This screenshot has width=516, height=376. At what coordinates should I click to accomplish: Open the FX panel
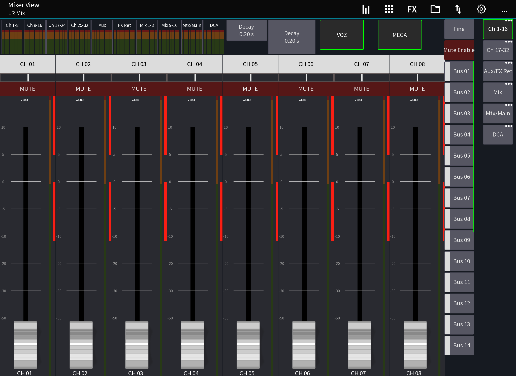(412, 9)
